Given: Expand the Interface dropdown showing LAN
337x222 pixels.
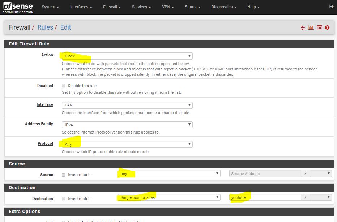Looking at the screenshot, I should 127,105.
